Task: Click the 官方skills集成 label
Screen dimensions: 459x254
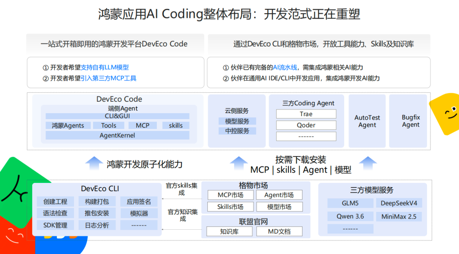Action: pos(181,189)
